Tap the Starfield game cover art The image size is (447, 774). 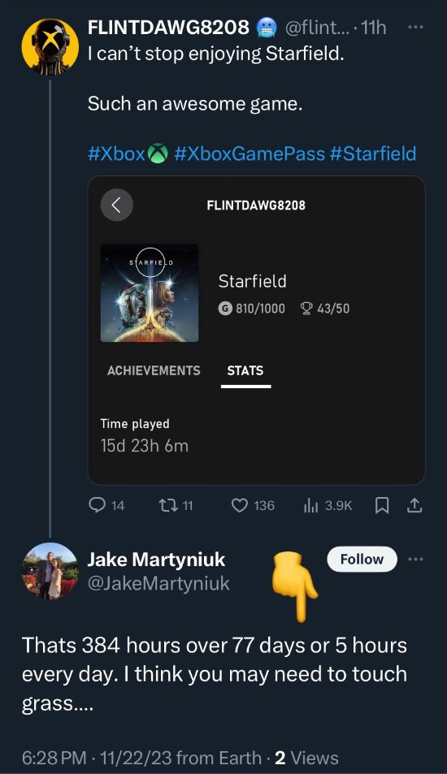pos(150,292)
